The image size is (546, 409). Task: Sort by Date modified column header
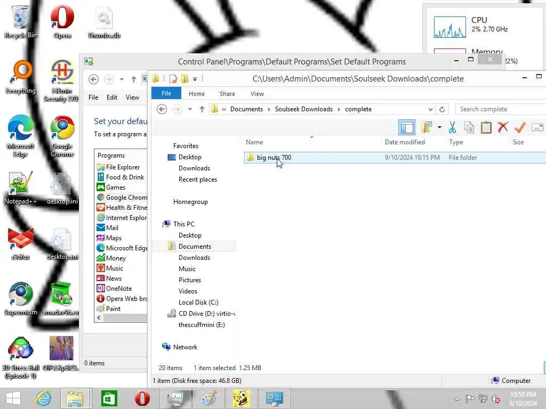click(405, 142)
